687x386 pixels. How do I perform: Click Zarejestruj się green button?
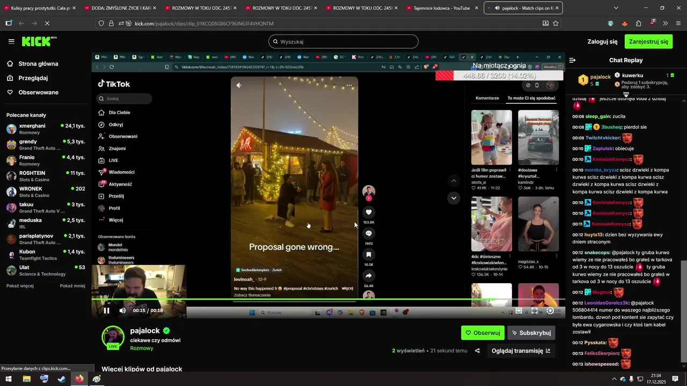click(x=648, y=41)
